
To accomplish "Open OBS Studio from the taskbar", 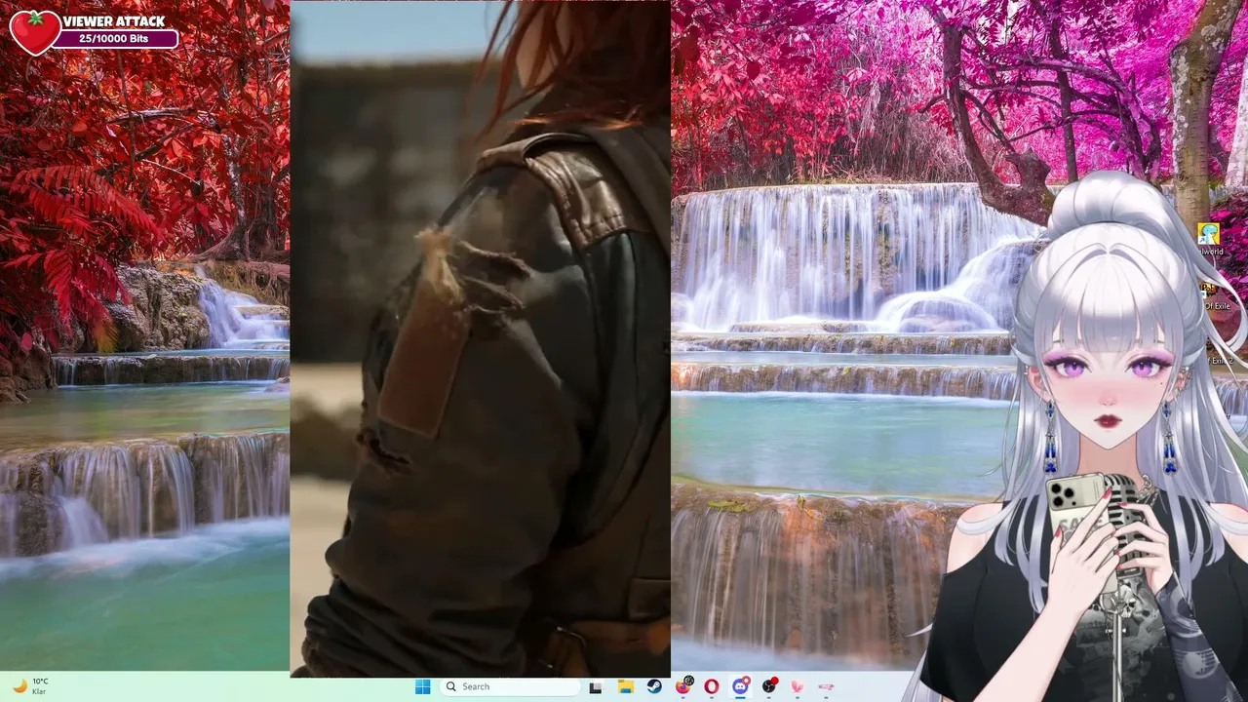I will 769,686.
